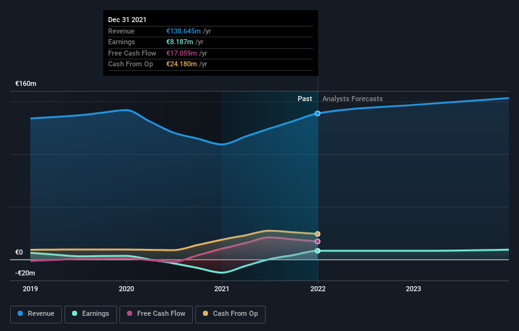519x331 pixels.
Task: Toggle the Free Cash Flow legend series
Action: click(x=156, y=314)
